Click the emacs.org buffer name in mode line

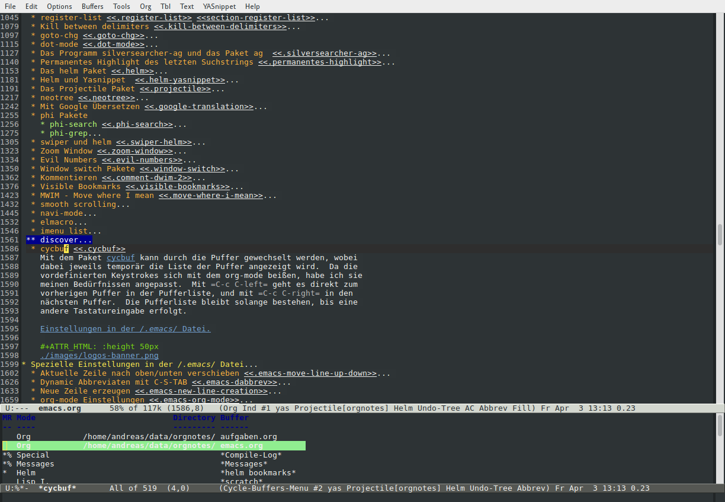(x=60, y=408)
